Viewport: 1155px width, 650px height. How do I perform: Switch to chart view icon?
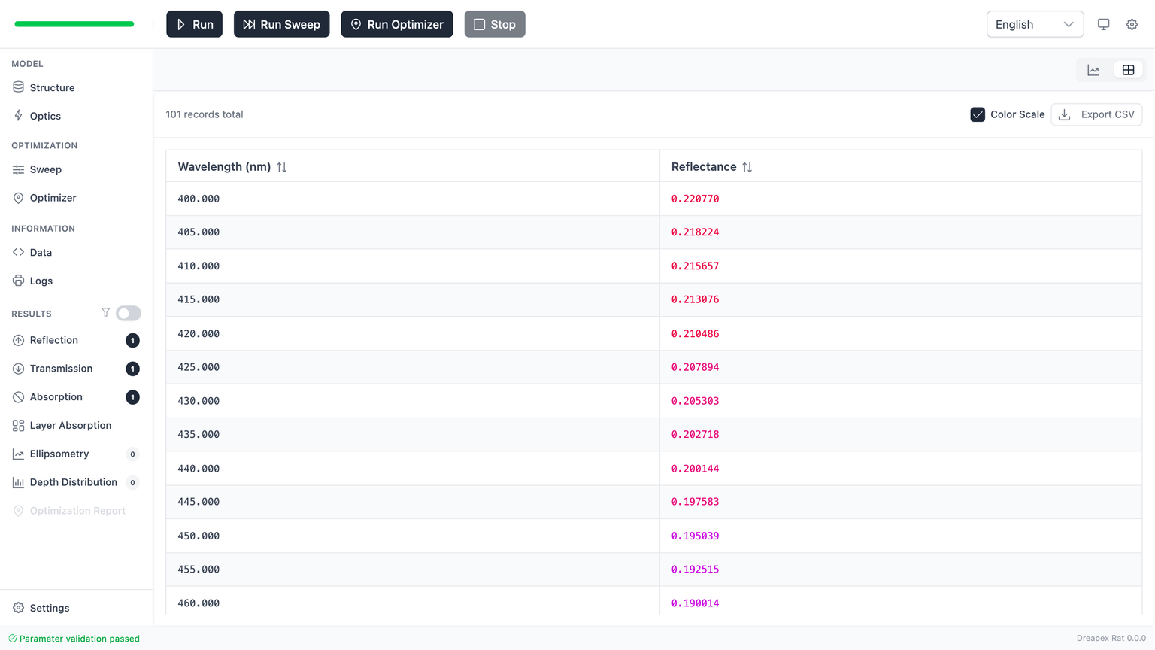click(x=1093, y=70)
